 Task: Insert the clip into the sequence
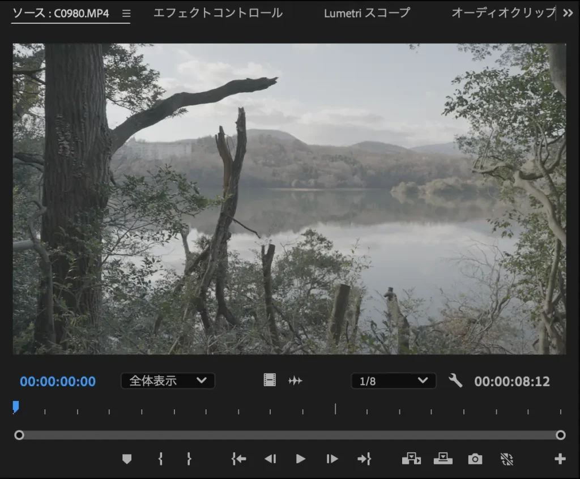[411, 459]
